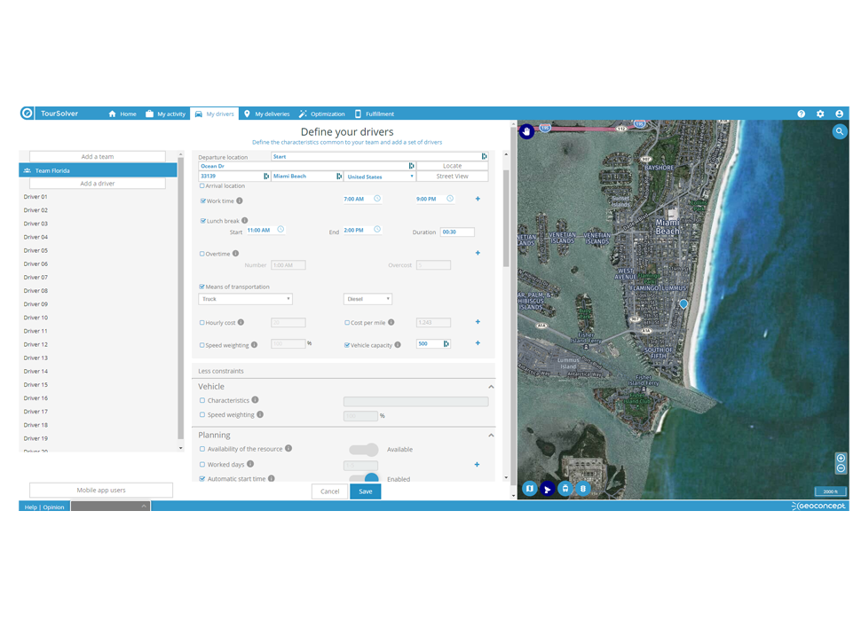Image resolution: width=861 pixels, height=621 pixels.
Task: Show info for Hourly cost
Action: 241,322
